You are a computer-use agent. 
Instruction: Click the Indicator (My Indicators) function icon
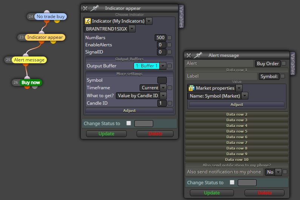click(x=88, y=21)
